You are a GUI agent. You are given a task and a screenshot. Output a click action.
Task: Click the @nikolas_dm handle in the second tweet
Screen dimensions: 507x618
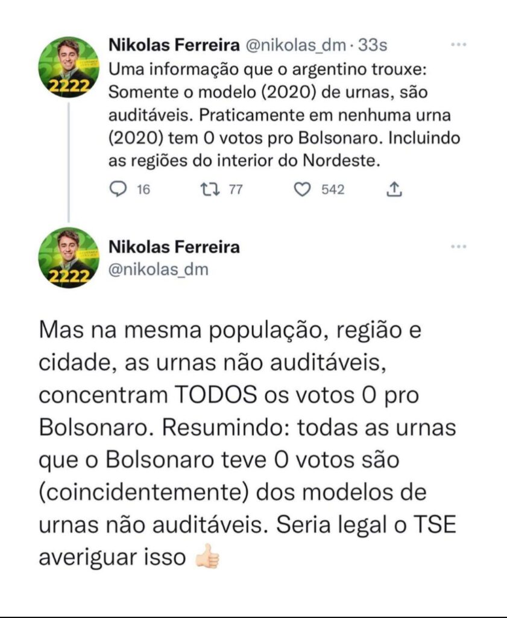pyautogui.click(x=158, y=269)
